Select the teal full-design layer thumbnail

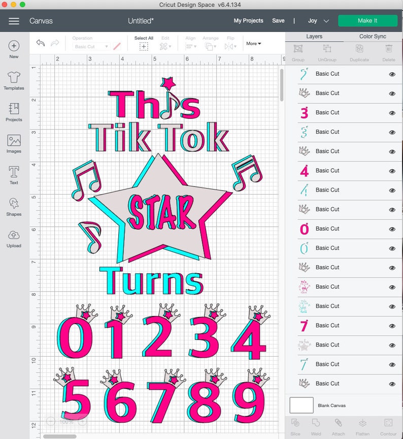pos(304,306)
